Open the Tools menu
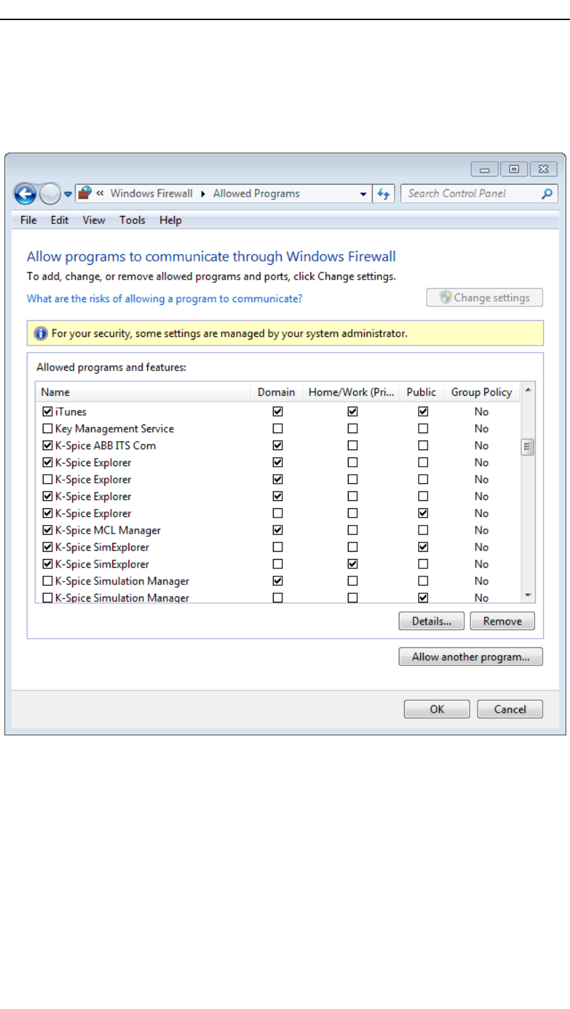 pyautogui.click(x=132, y=220)
